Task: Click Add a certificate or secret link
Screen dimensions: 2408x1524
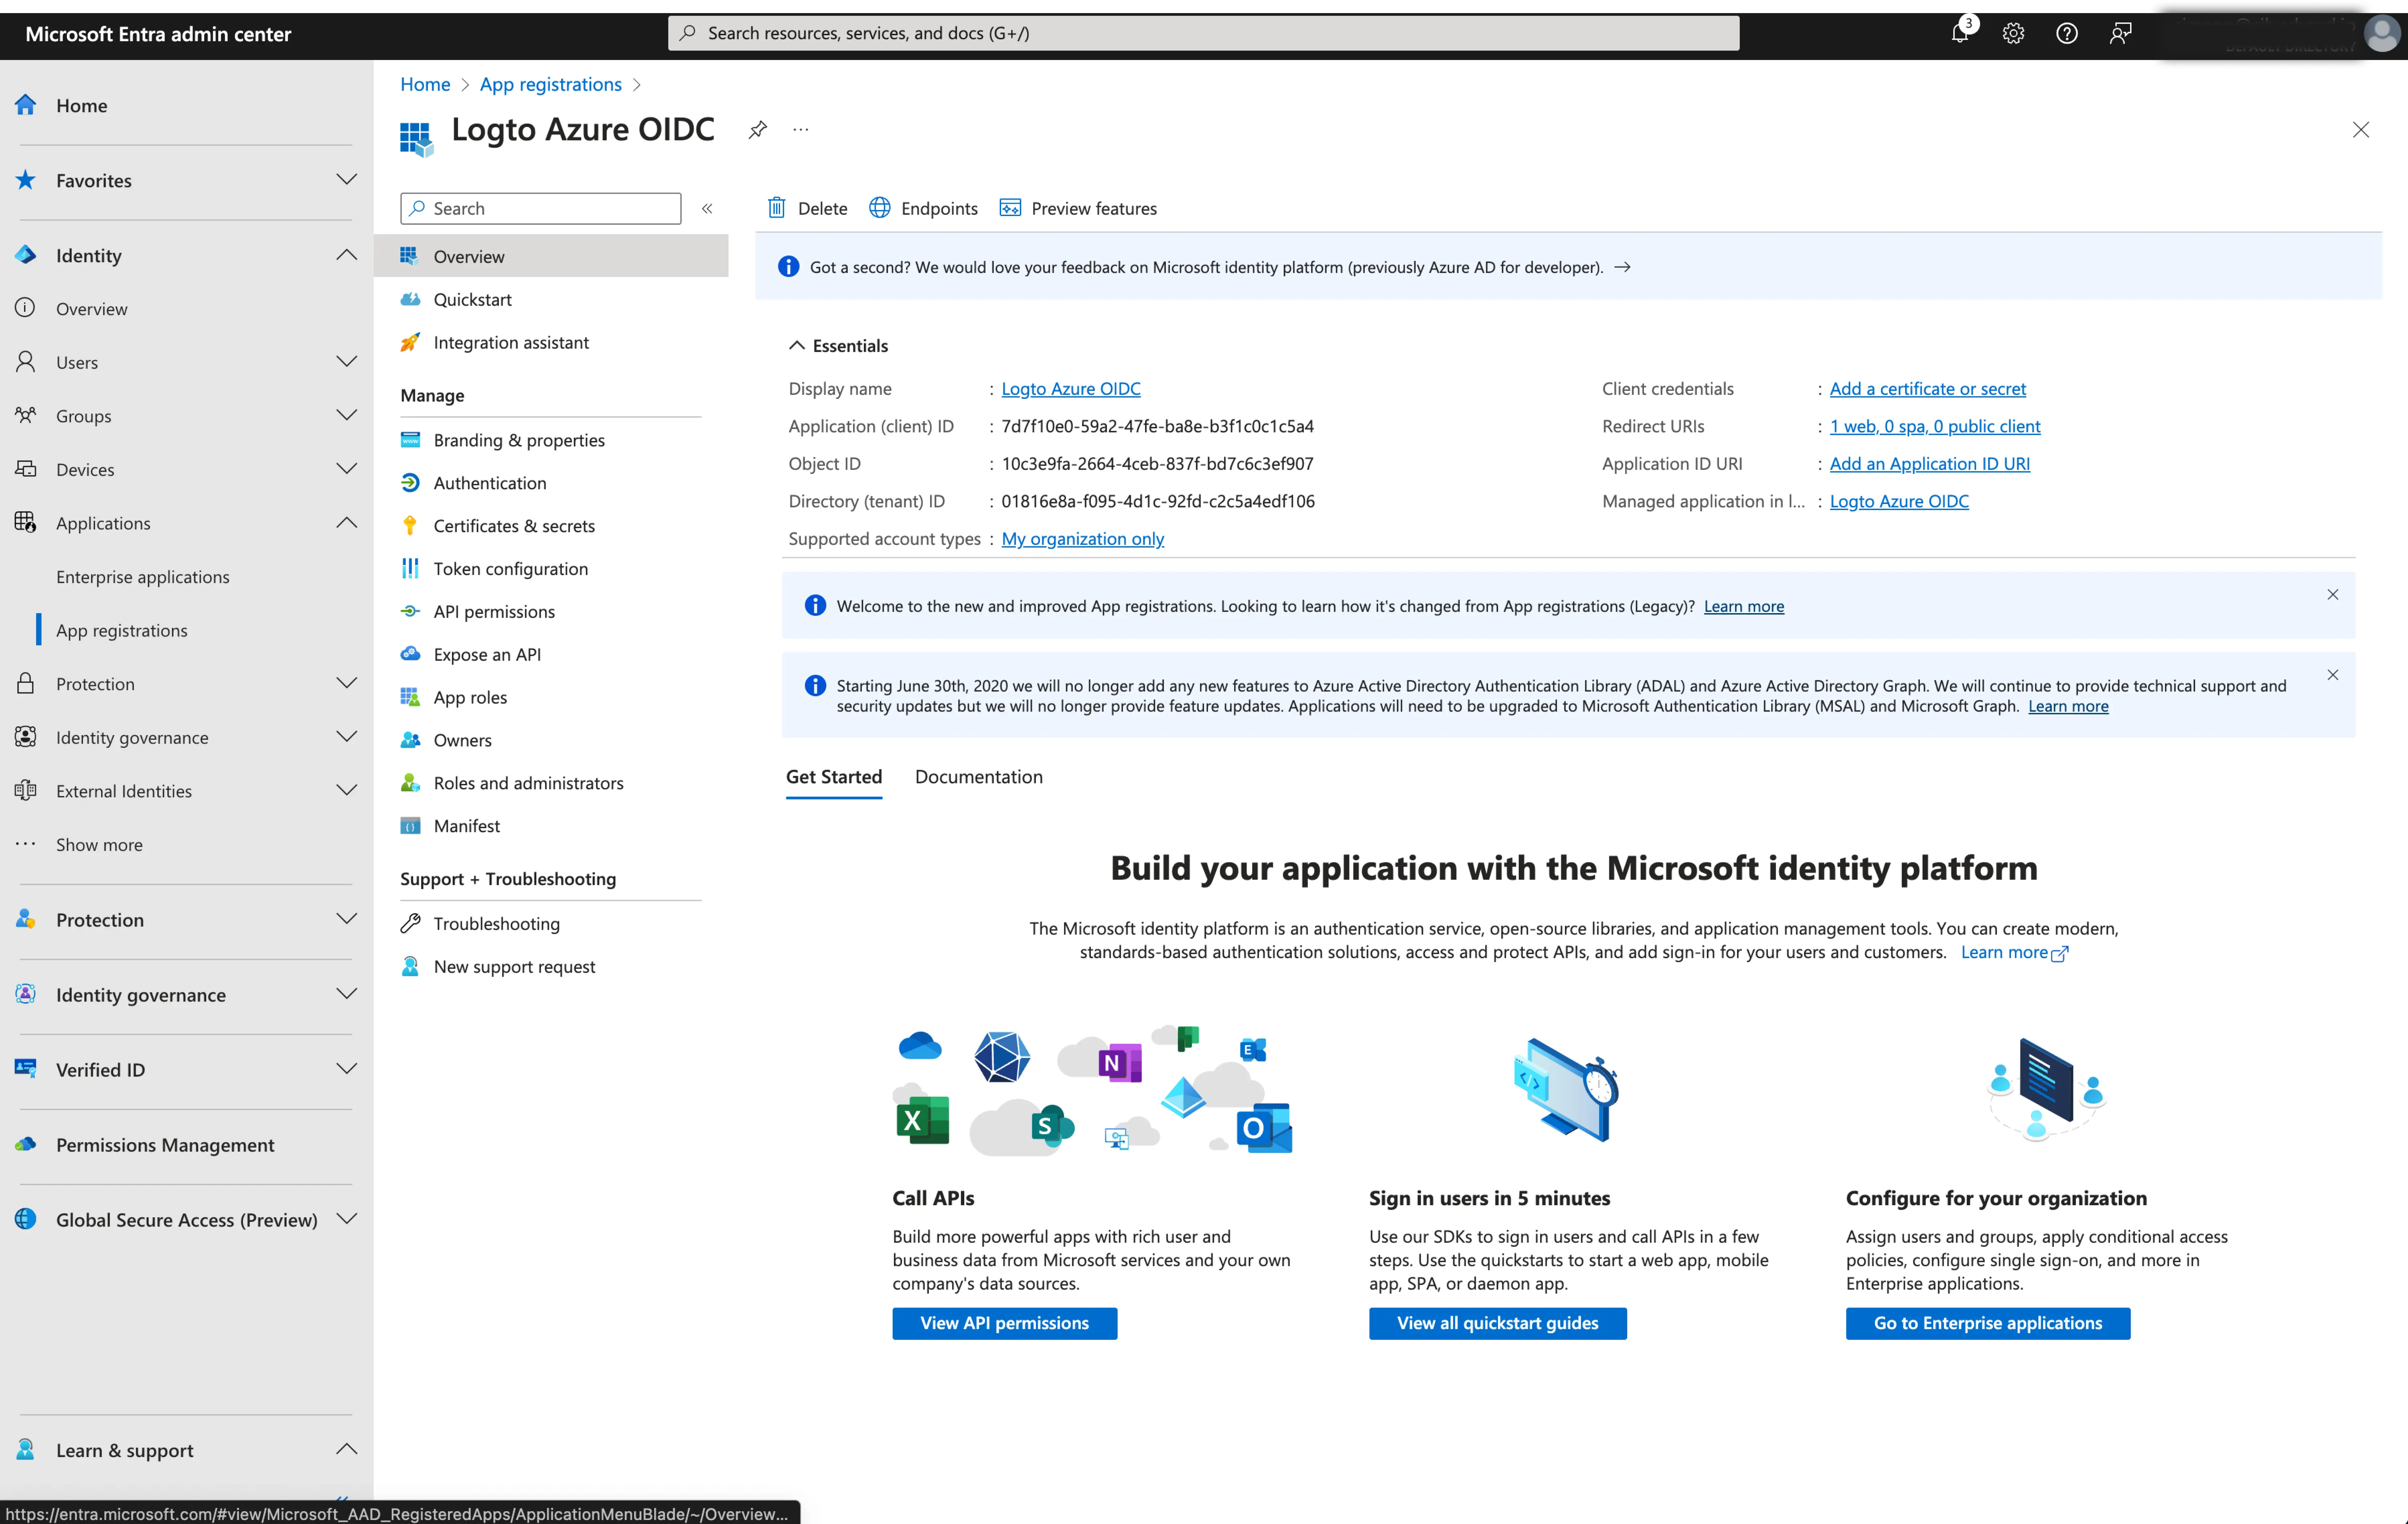Action: [x=1926, y=388]
